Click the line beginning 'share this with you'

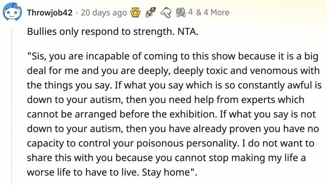tap(166, 158)
